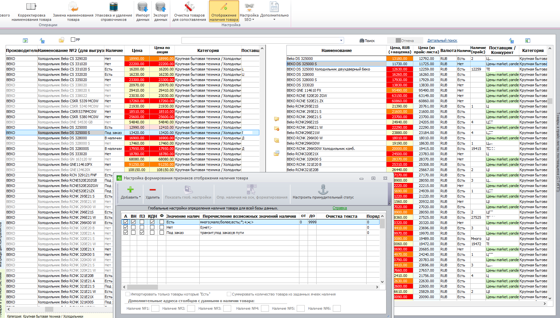Toggle the PP checkbox
The height and width of the screenshot is (318, 560).
73,40
